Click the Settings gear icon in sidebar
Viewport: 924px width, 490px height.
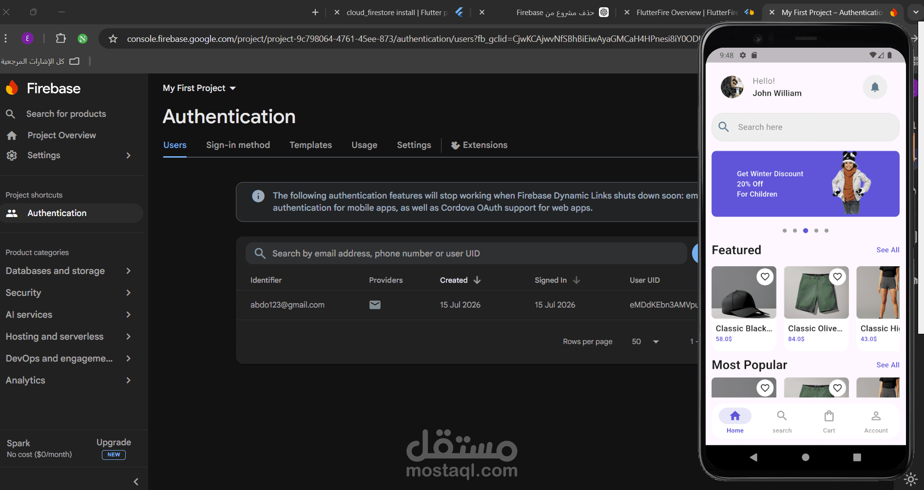click(12, 155)
